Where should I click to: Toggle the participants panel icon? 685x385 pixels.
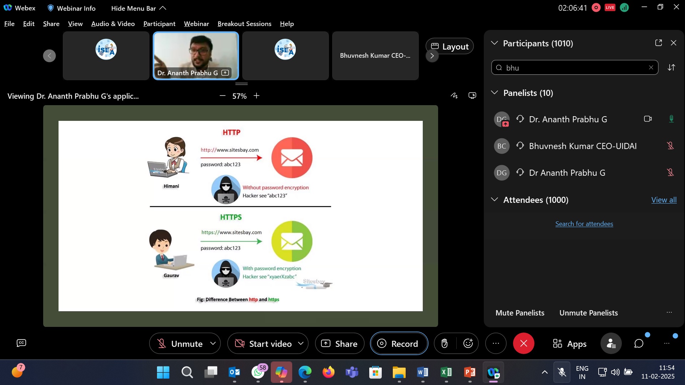tap(611, 343)
